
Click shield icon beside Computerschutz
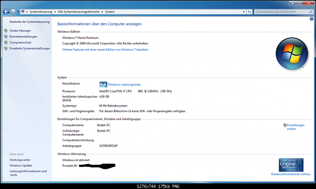coord(6,42)
